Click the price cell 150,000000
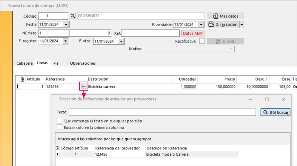The height and width of the screenshot is (166, 297). click(x=217, y=87)
